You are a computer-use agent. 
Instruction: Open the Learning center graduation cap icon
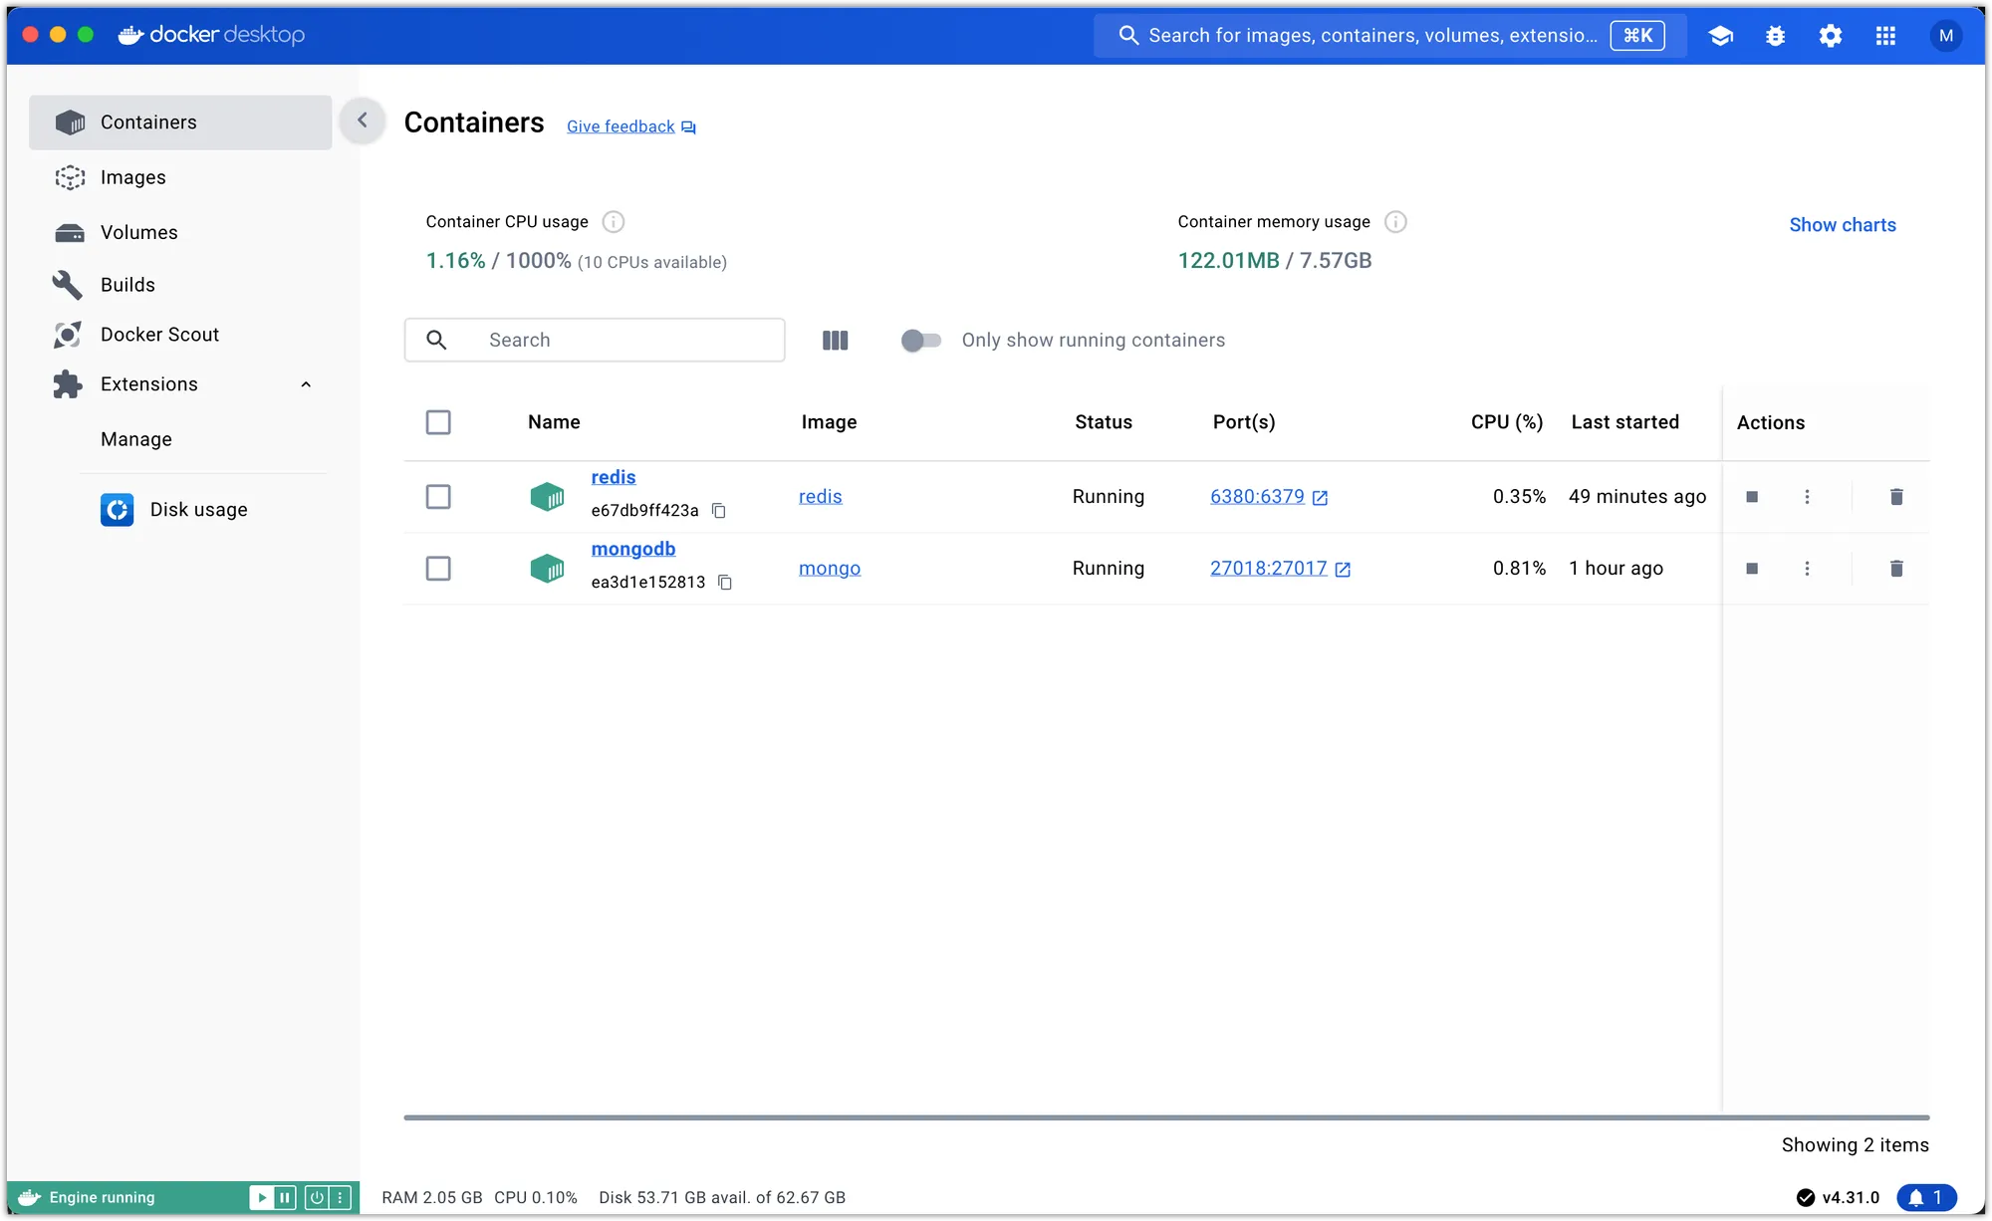pos(1720,36)
